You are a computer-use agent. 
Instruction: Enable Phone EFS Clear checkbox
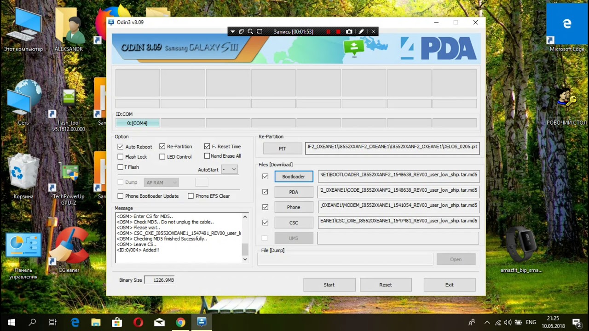(x=191, y=196)
